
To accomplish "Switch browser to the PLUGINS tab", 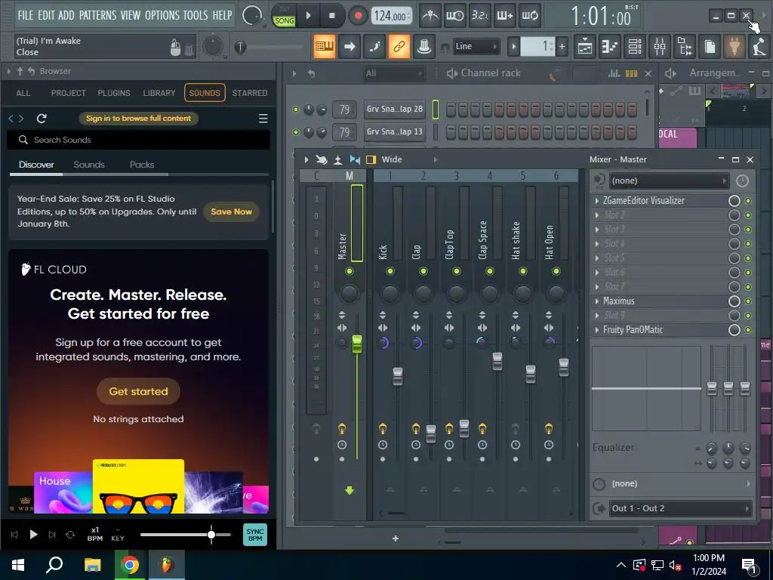I will click(x=114, y=93).
